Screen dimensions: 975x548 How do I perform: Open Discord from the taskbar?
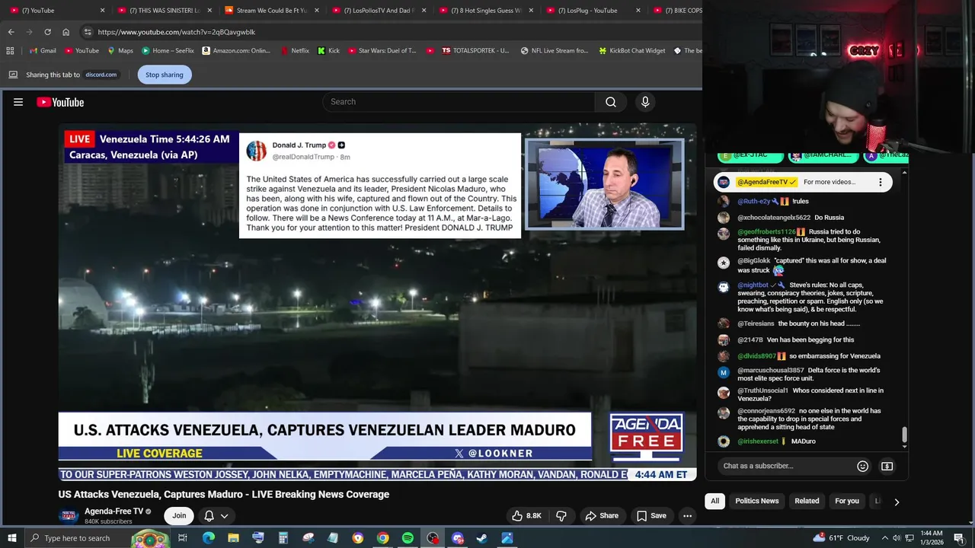[457, 538]
